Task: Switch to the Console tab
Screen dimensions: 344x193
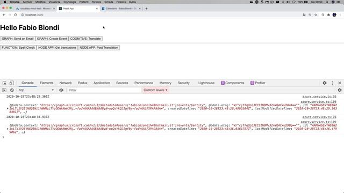Action: click(x=27, y=83)
